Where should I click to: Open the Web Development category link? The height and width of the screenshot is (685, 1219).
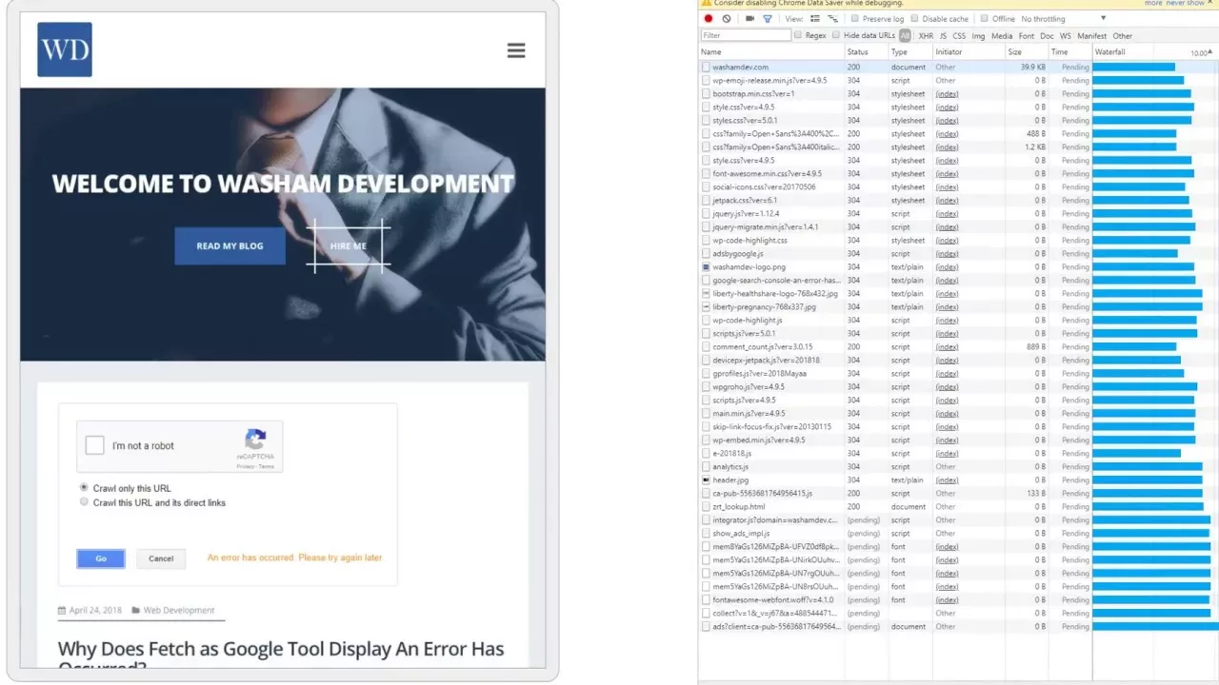coord(179,611)
